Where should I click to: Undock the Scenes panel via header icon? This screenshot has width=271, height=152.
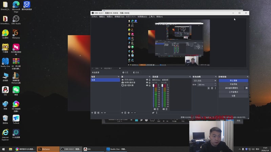[119, 77]
